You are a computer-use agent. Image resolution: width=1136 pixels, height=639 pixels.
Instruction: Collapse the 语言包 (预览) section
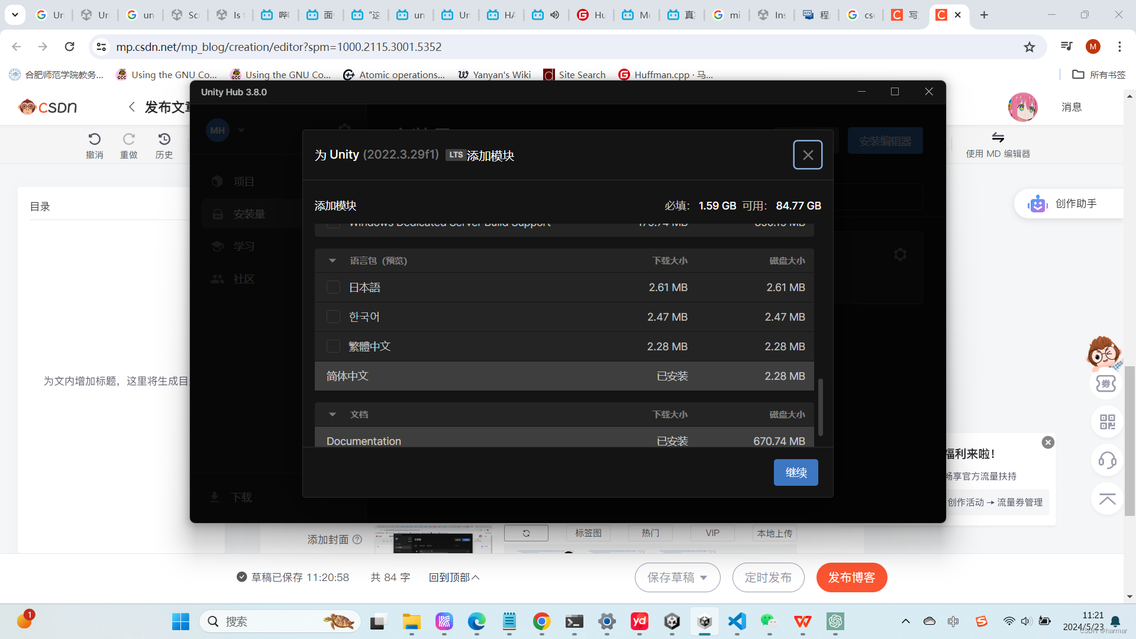tap(333, 261)
